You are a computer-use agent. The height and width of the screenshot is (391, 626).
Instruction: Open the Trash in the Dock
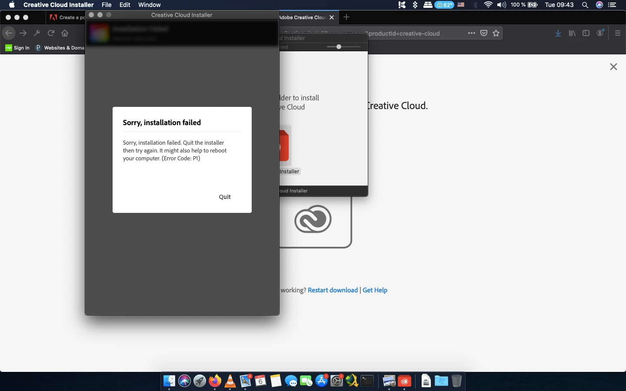[456, 381]
